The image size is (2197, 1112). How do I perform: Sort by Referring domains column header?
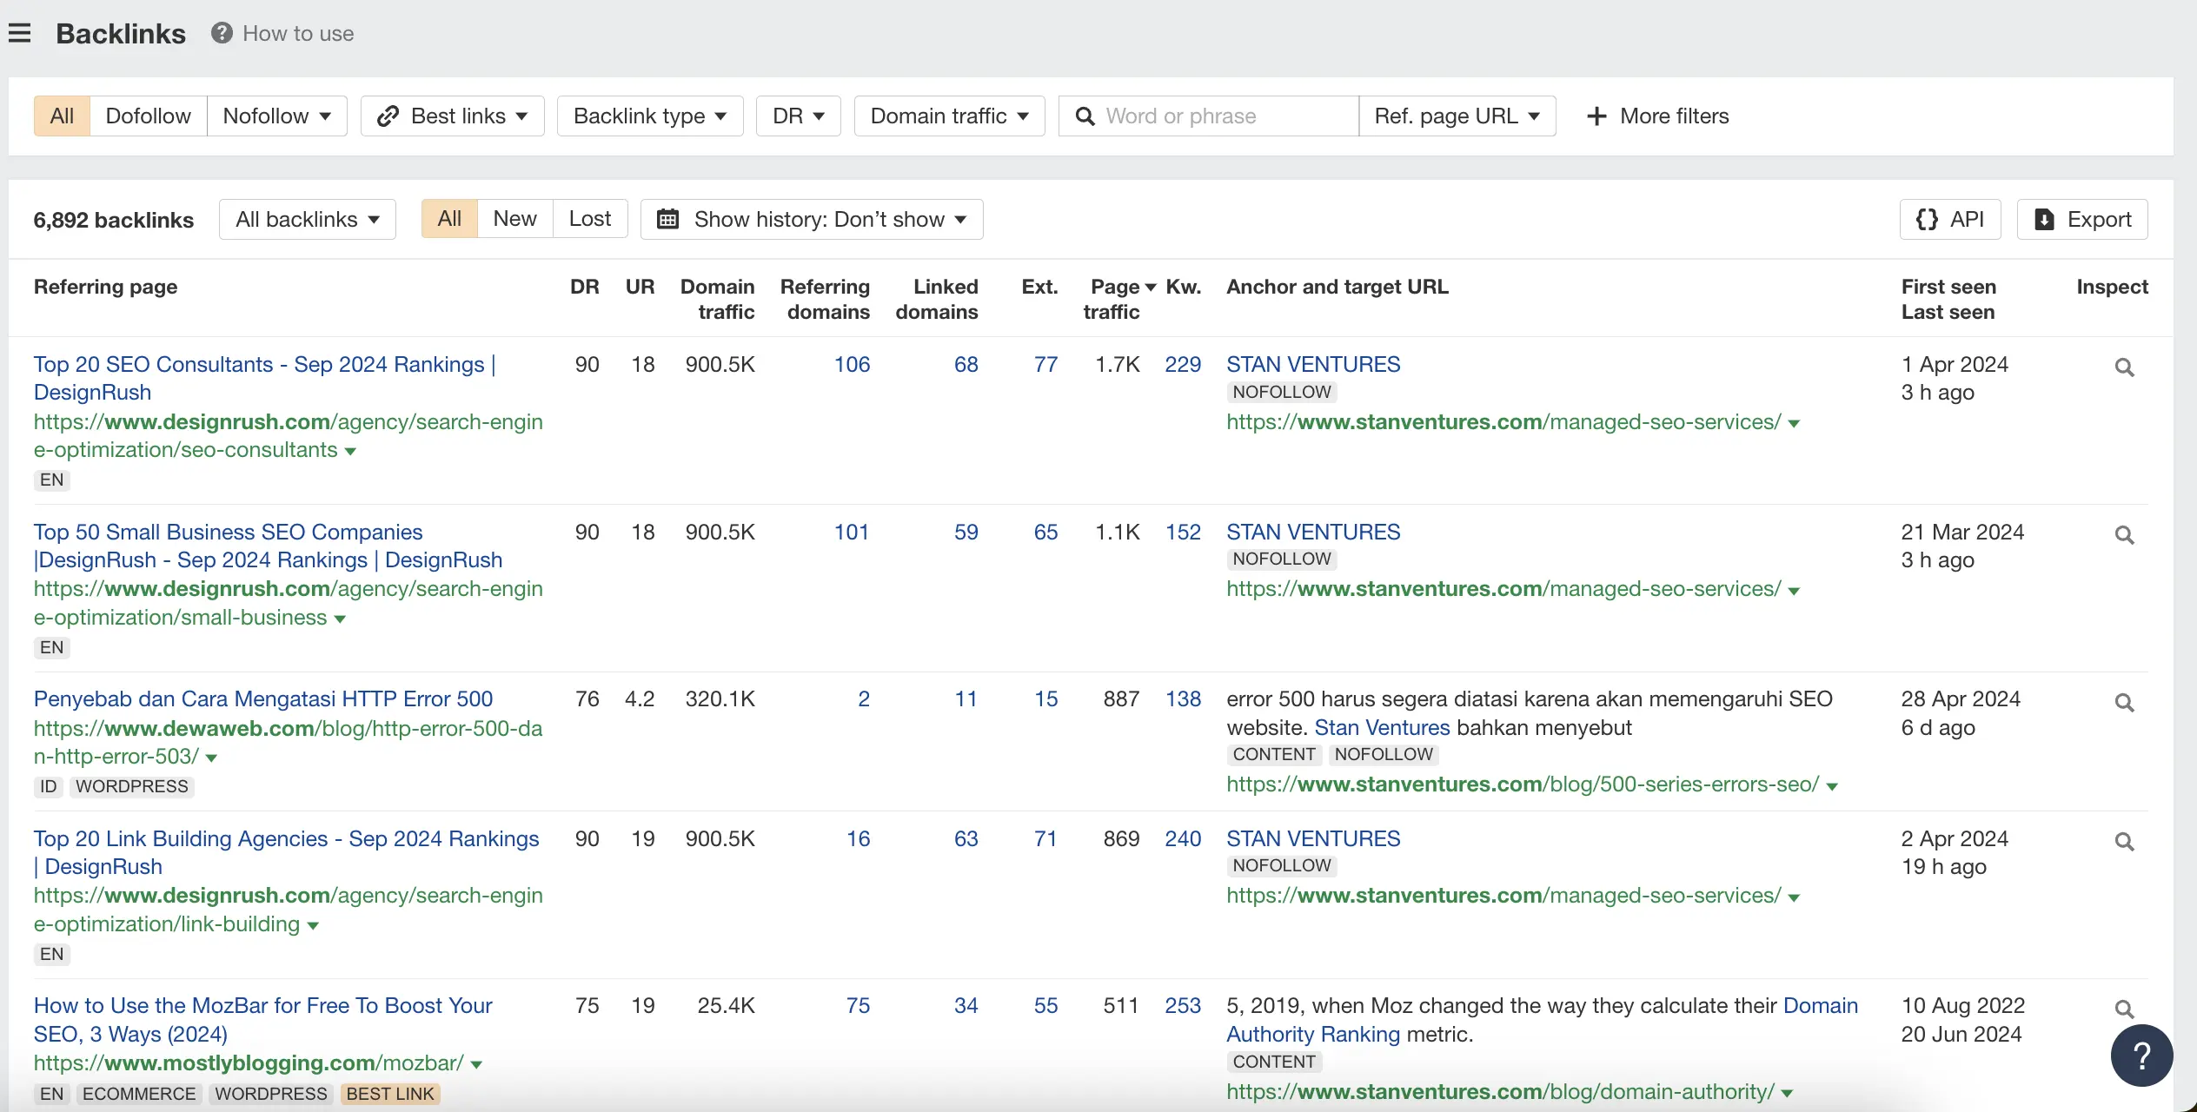click(x=825, y=300)
